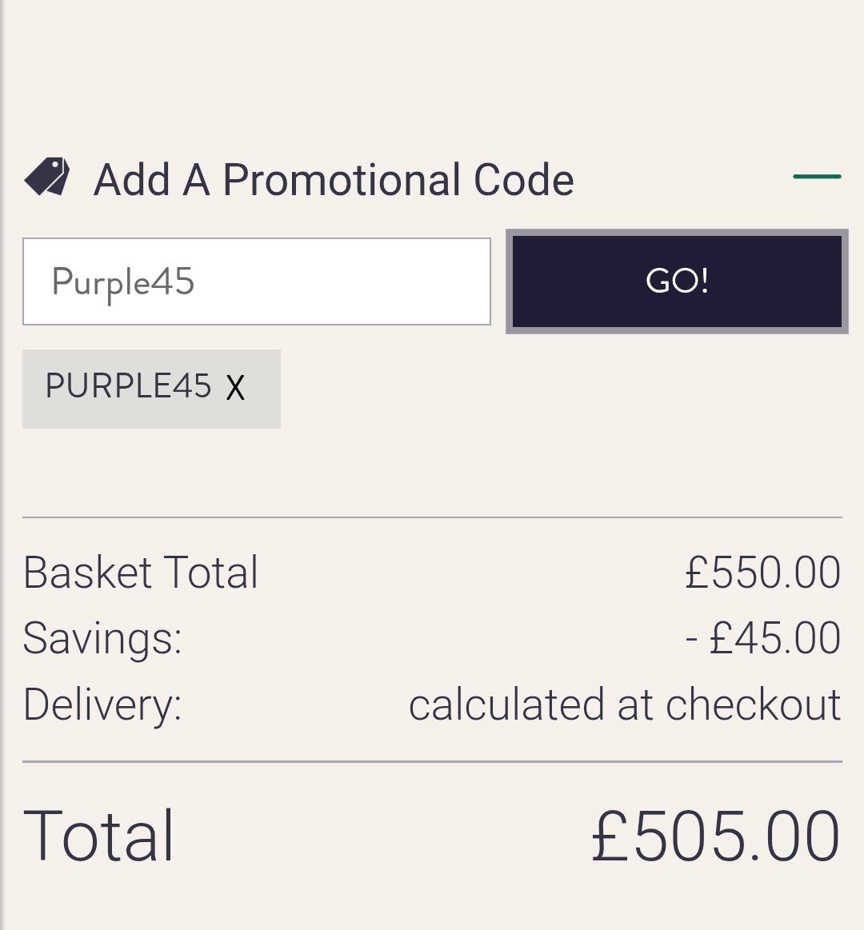Click the divider line above Basket Total
This screenshot has width=864, height=930.
(x=432, y=517)
